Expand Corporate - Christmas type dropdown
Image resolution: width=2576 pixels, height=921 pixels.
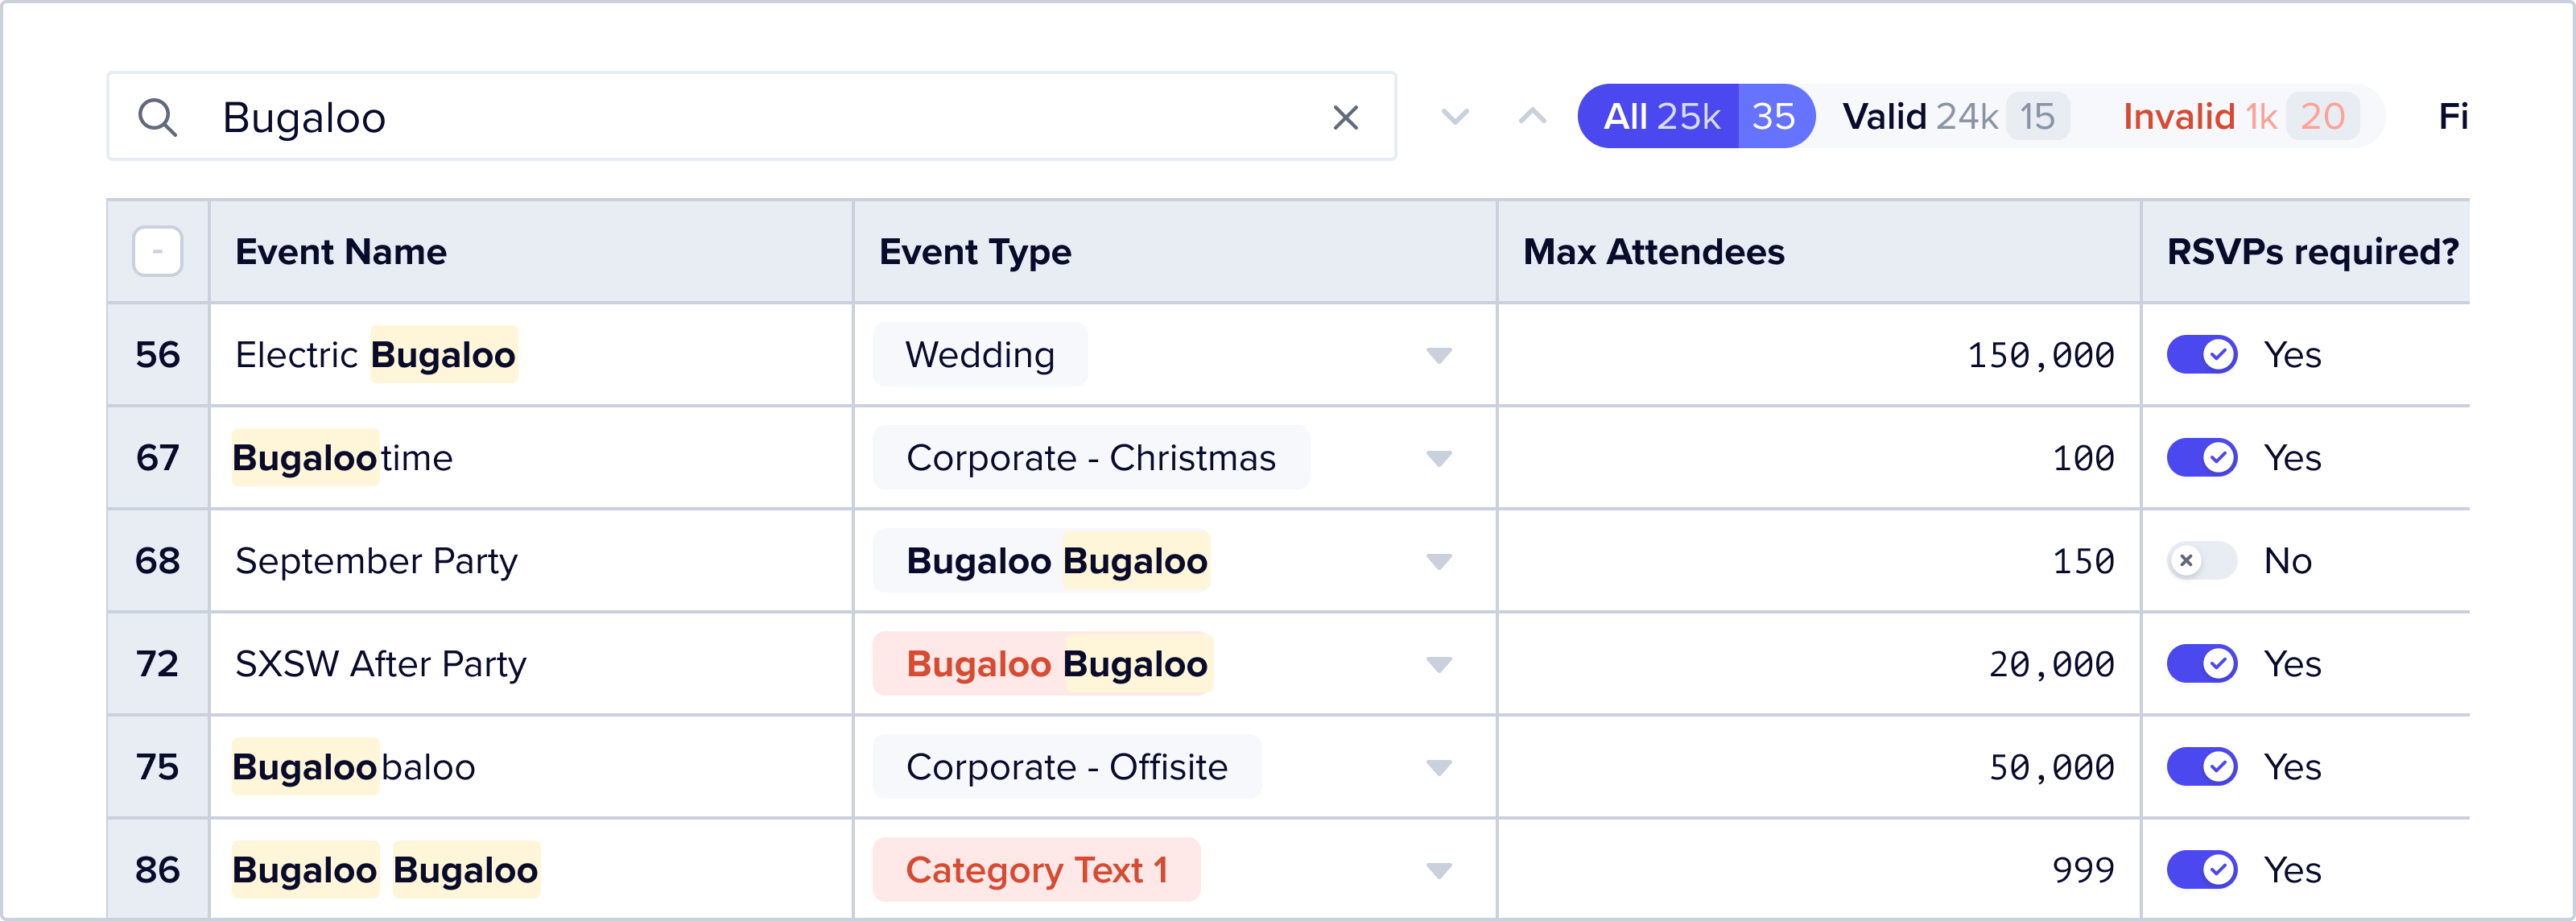[1438, 458]
